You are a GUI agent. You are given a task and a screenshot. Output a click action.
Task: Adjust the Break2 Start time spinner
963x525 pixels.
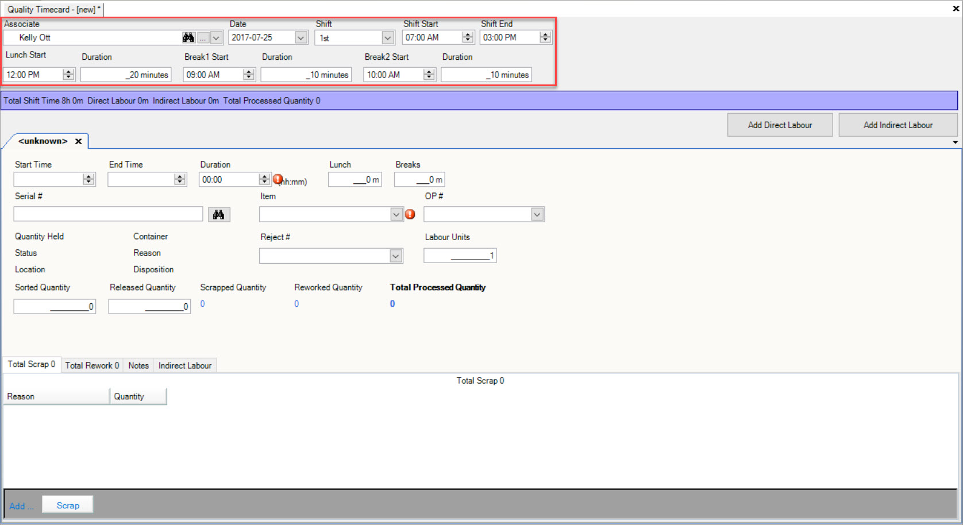[429, 75]
